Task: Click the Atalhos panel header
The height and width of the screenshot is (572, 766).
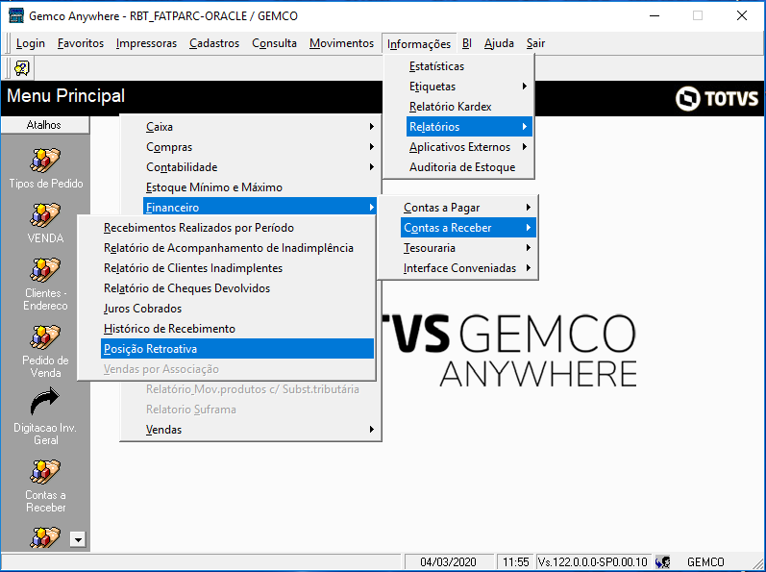Action: [x=44, y=125]
